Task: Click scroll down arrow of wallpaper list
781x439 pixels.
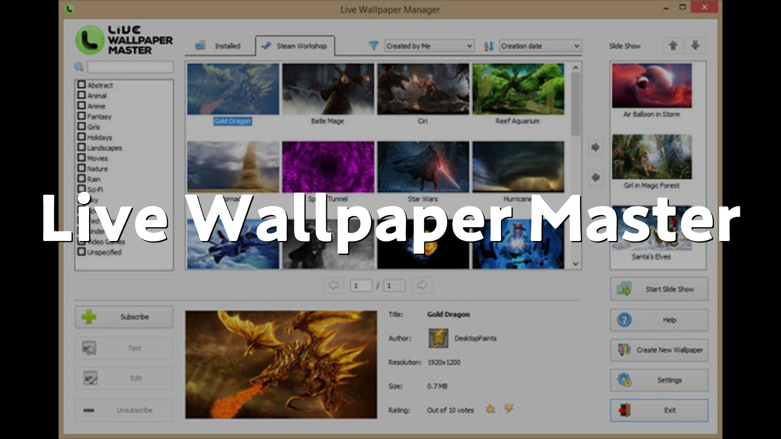Action: point(575,264)
